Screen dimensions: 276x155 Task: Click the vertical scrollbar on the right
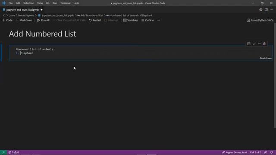(275, 76)
